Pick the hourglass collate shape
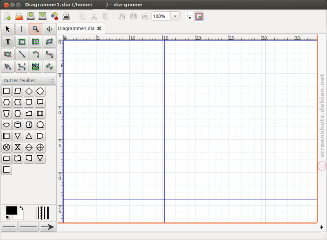This screenshot has width=327, height=240. click(x=18, y=147)
